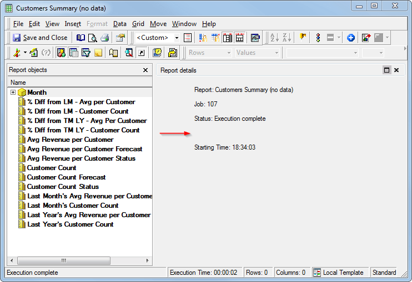Click the blue plus circle icon
Image resolution: width=412 pixels, height=282 pixels.
coord(351,38)
